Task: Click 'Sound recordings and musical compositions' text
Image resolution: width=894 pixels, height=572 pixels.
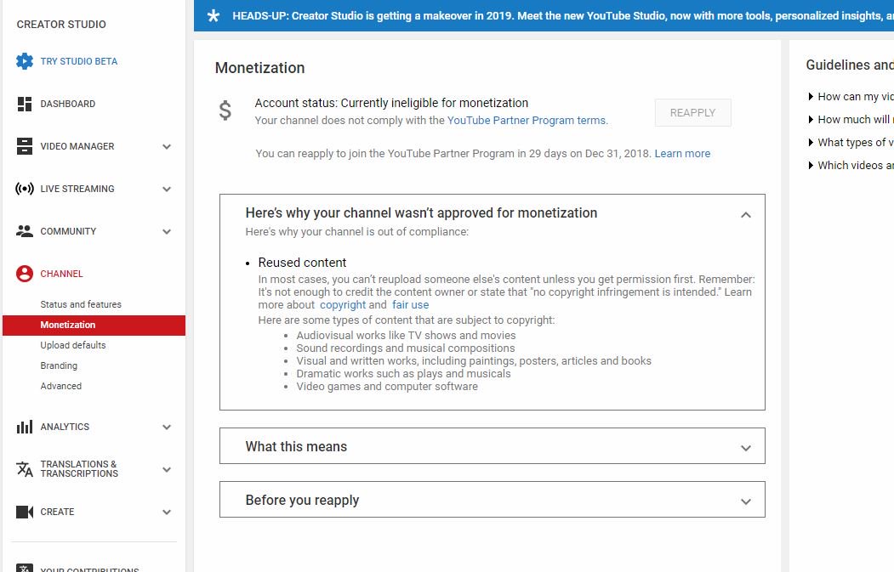Action: click(406, 348)
